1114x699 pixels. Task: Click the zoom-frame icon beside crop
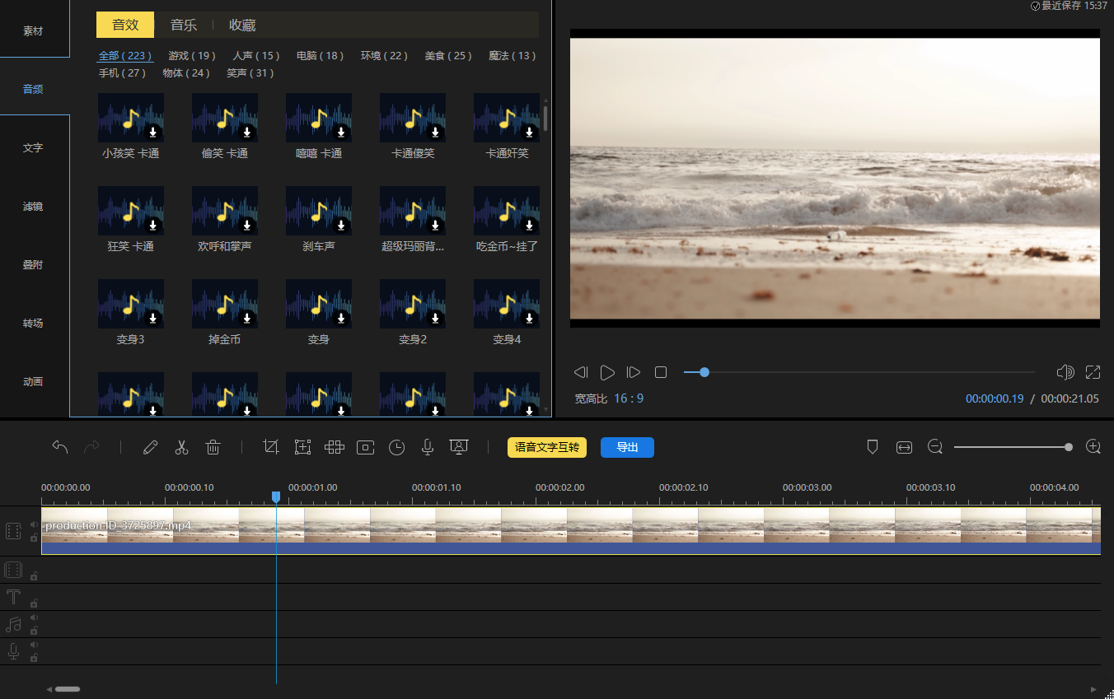pos(302,447)
